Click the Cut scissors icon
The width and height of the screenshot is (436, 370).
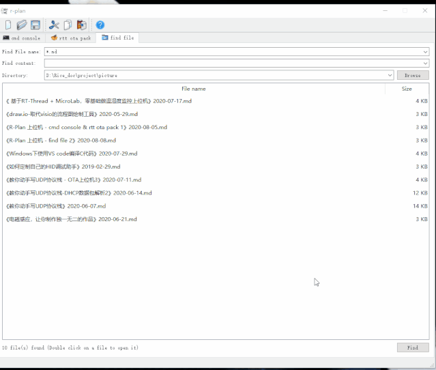coord(54,25)
